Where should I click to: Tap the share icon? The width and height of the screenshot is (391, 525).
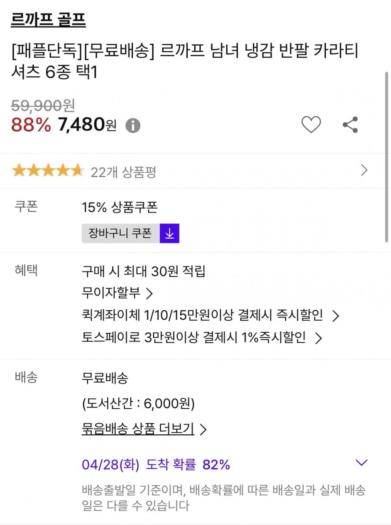point(350,125)
